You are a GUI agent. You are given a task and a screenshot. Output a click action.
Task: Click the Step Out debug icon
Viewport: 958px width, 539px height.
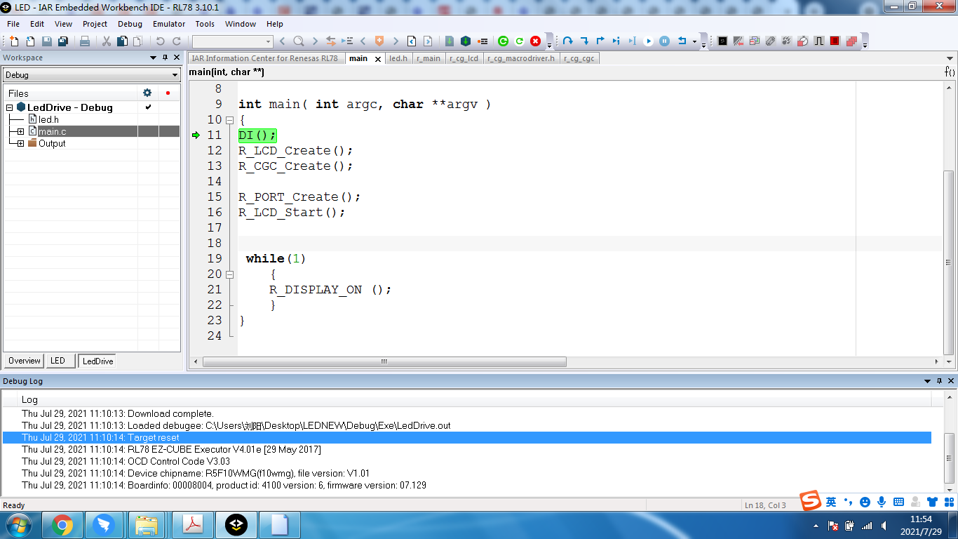point(600,41)
